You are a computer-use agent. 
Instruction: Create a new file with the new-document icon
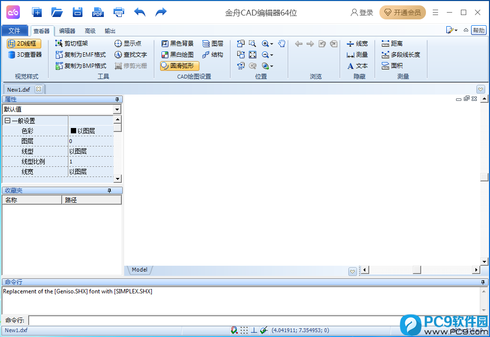click(x=37, y=12)
